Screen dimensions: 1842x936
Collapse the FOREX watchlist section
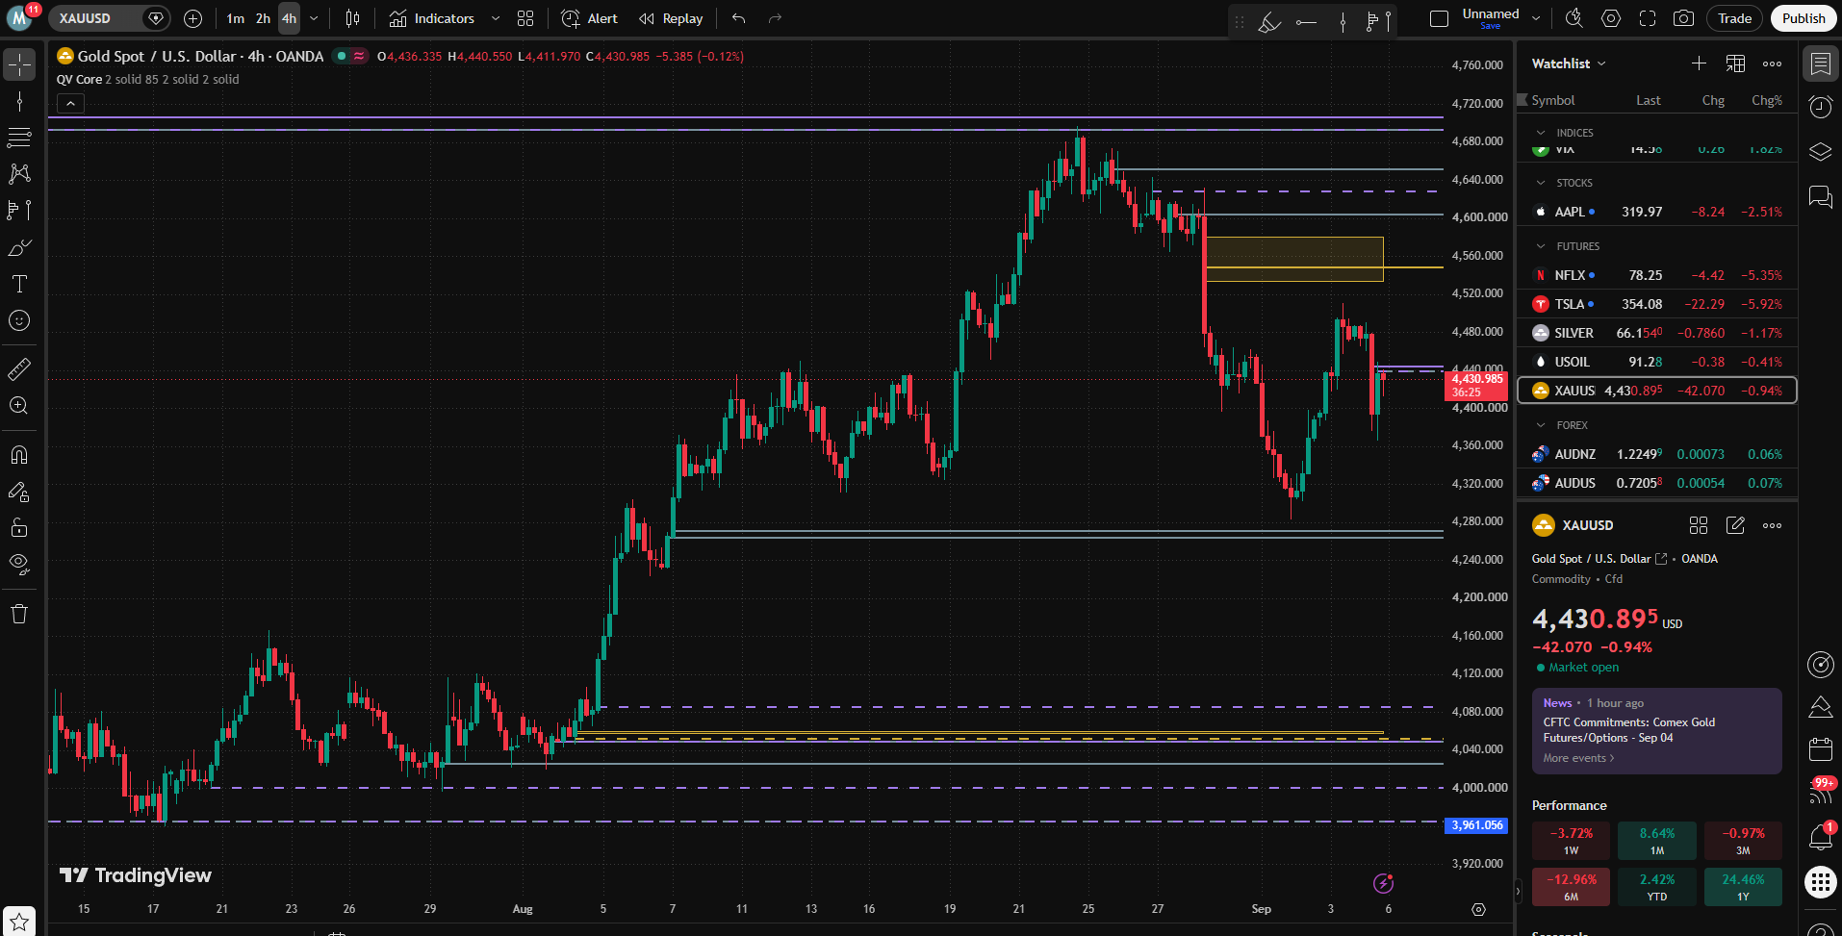(1541, 425)
